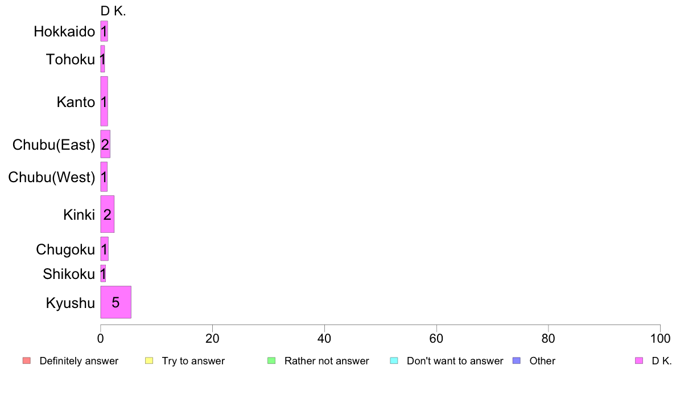
Task: Click the magenta D K. legend swatch
Action: (x=639, y=361)
